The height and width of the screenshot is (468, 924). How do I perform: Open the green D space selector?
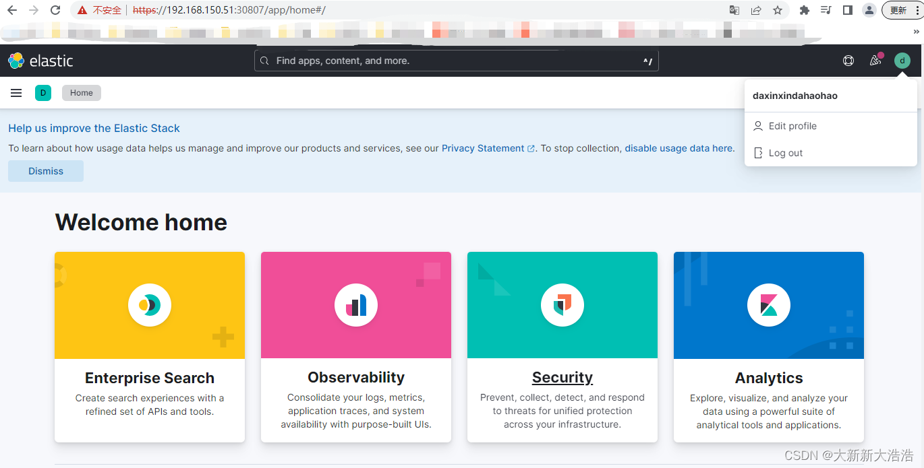(43, 93)
